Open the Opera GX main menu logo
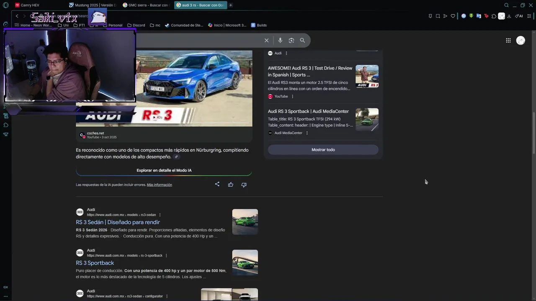Image resolution: width=536 pixels, height=301 pixels. pos(5,5)
